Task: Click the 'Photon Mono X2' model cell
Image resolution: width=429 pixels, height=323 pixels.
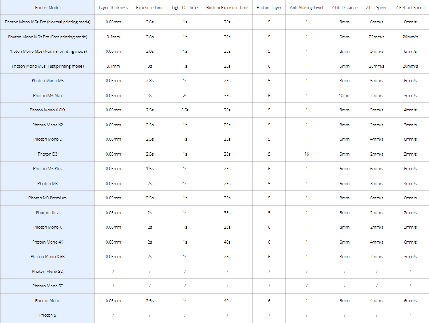Action: click(x=47, y=125)
